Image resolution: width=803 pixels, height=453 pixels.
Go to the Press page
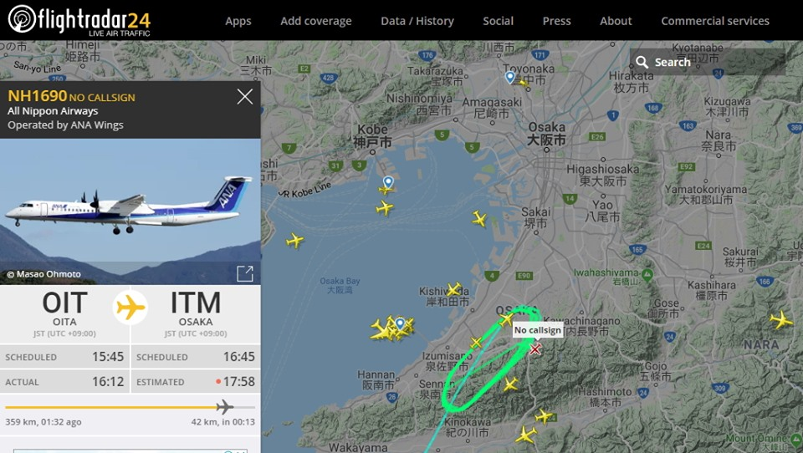(557, 21)
